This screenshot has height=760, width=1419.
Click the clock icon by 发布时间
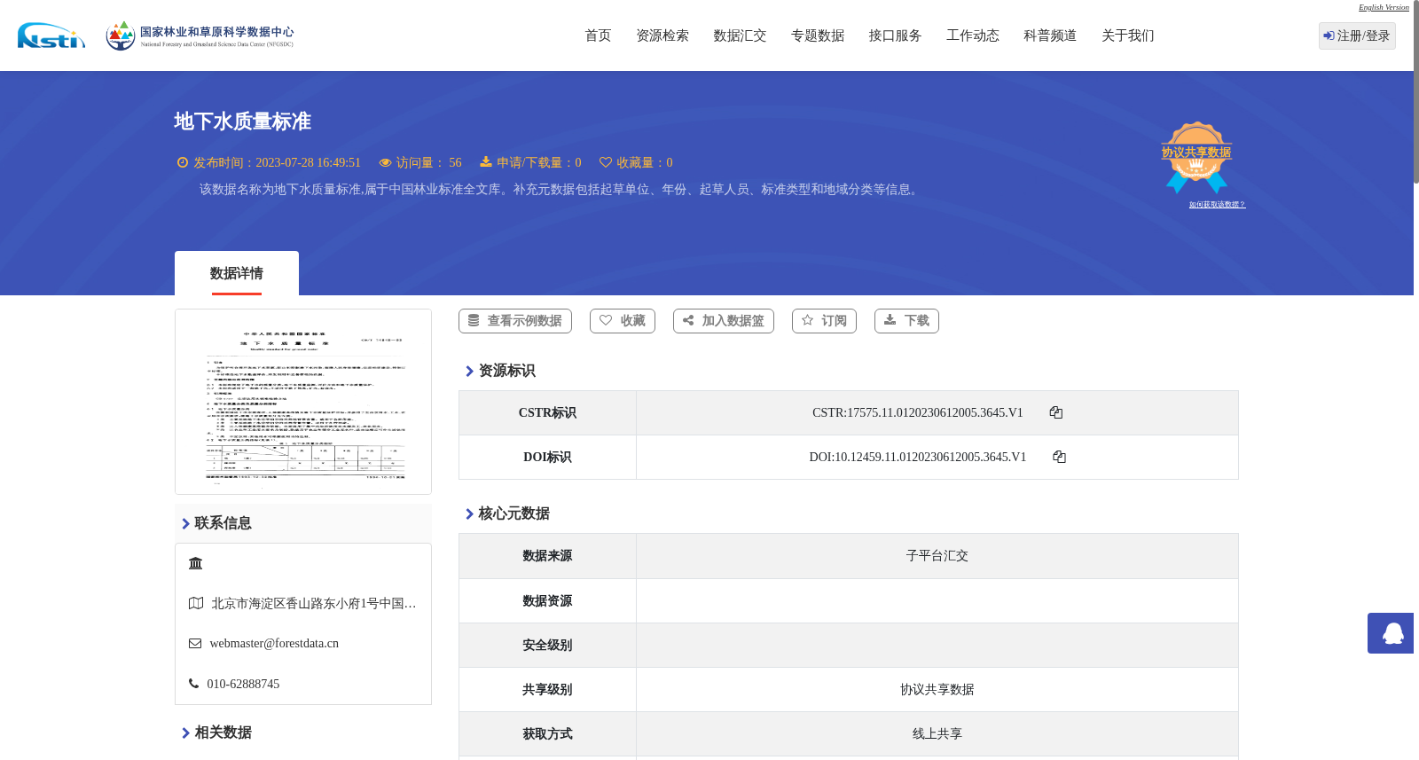(183, 162)
